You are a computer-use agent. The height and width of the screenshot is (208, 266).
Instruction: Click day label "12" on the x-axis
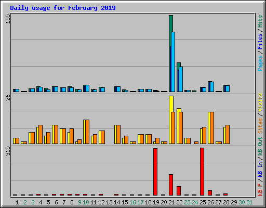click(101, 202)
